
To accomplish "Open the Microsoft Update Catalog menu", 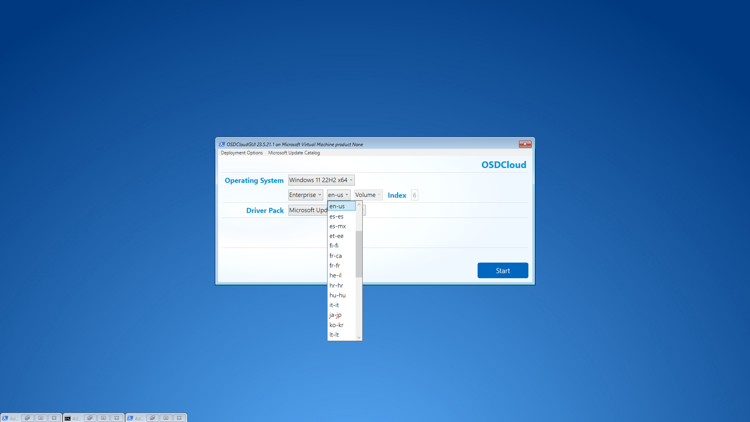I will pyautogui.click(x=294, y=153).
